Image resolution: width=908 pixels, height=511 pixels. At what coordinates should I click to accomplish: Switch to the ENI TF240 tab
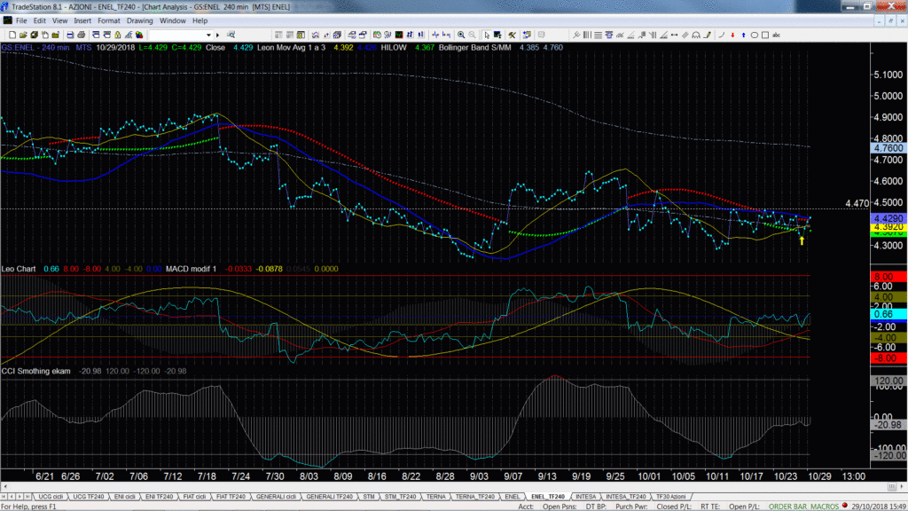(160, 497)
